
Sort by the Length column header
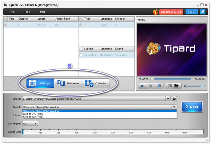pyautogui.click(x=45, y=19)
